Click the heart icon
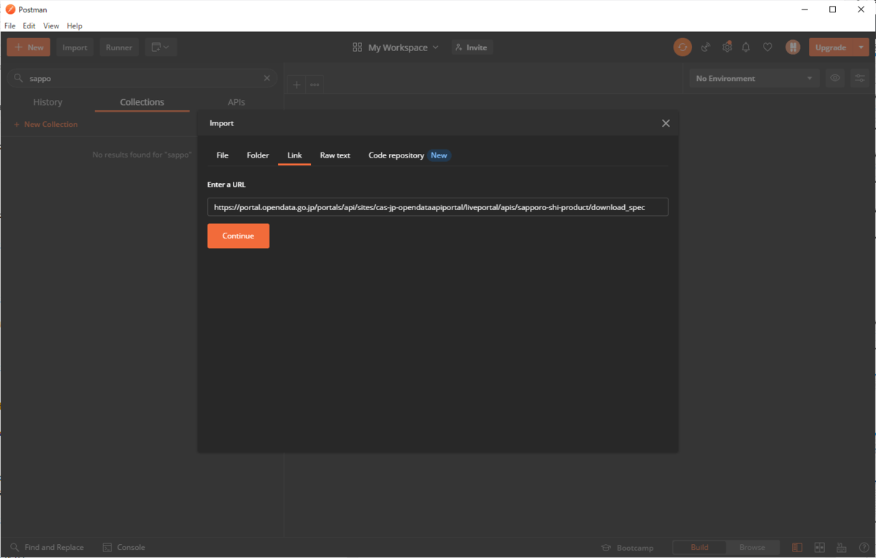Viewport: 876px width, 558px height. point(767,47)
